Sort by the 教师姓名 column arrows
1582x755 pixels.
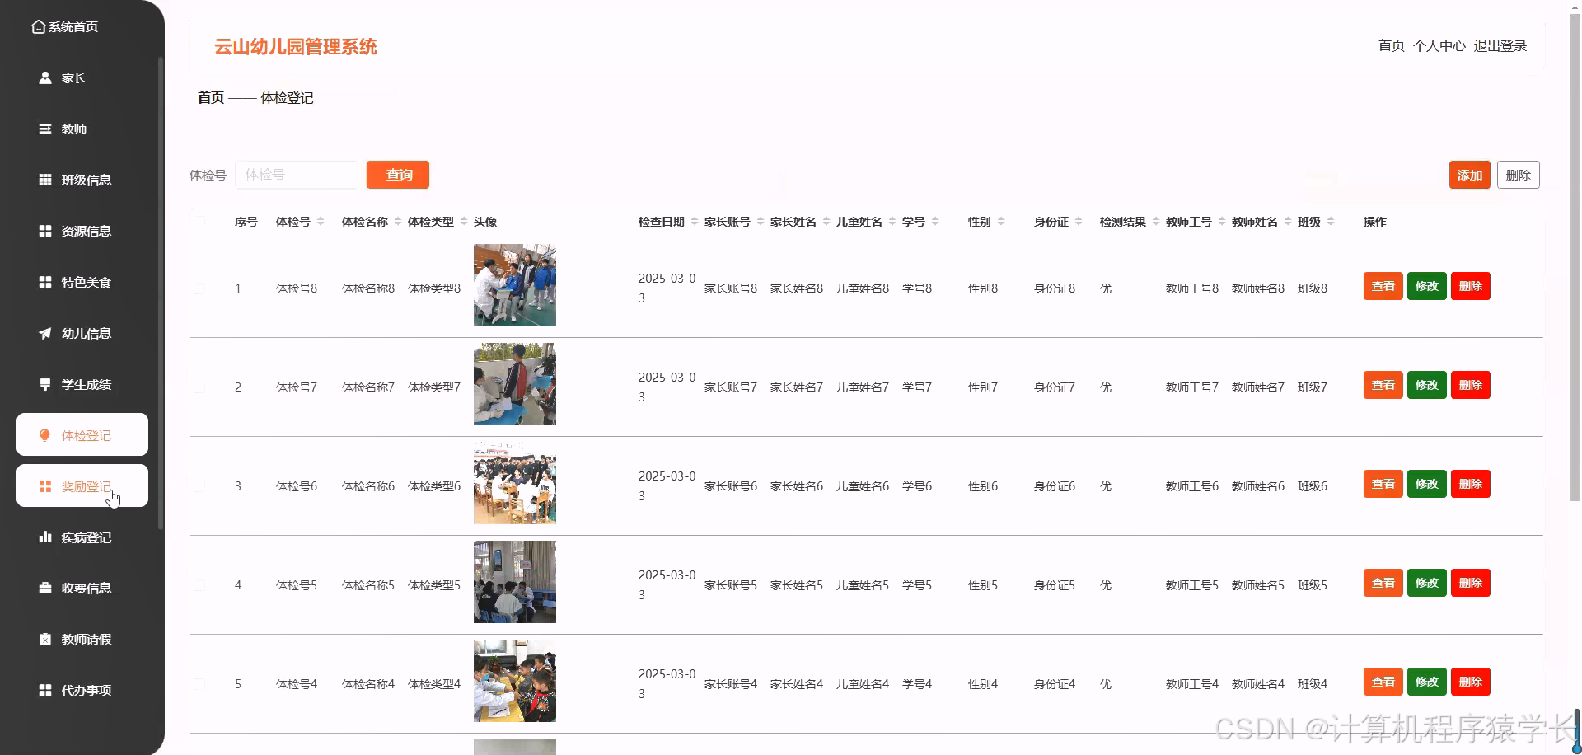click(x=1288, y=222)
